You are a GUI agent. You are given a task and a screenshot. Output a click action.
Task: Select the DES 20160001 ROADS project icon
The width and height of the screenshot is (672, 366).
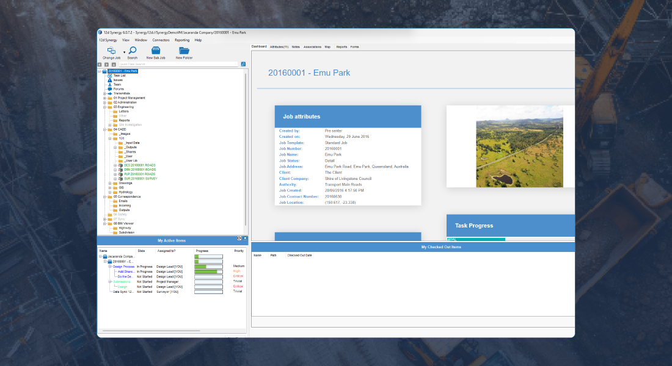tap(120, 165)
